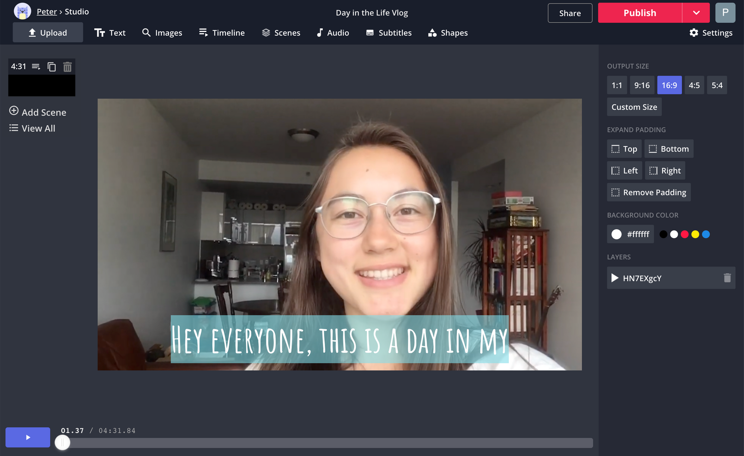Delete the HN7EXgcY layer

727,278
